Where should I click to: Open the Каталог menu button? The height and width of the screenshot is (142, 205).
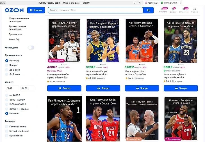36,10
